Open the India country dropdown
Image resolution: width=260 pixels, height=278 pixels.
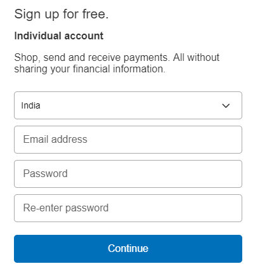(128, 105)
